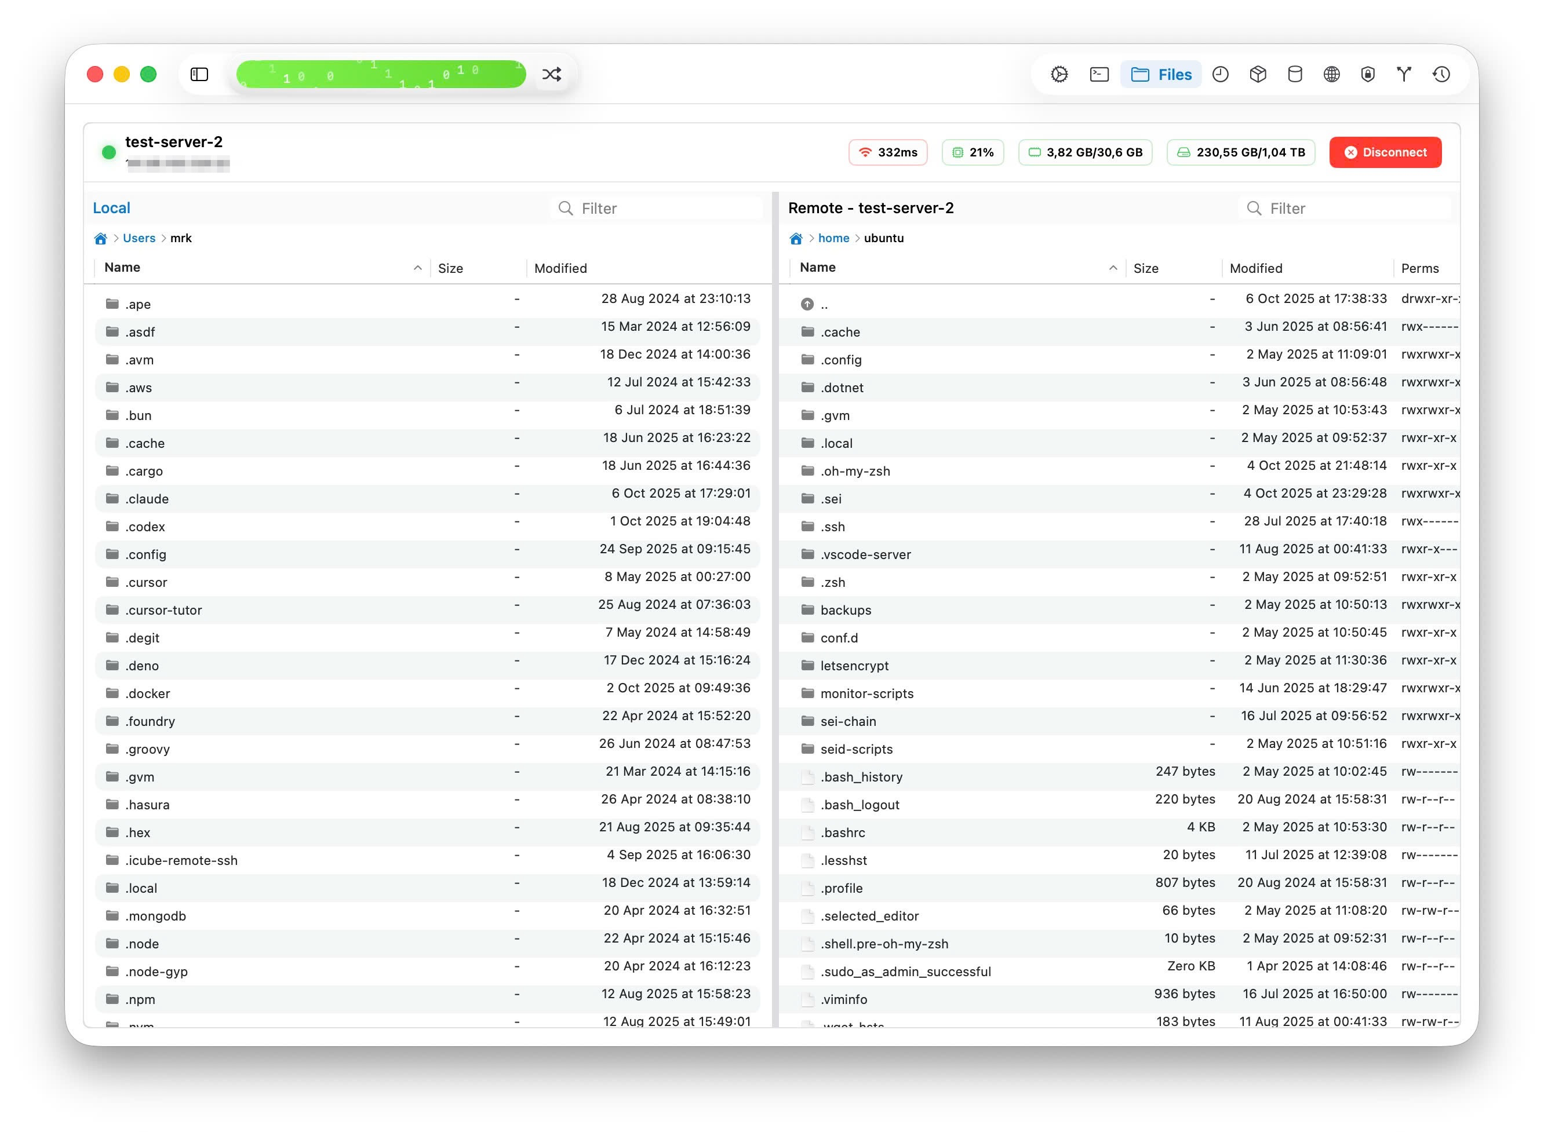Select the .claude local folder

pos(147,499)
